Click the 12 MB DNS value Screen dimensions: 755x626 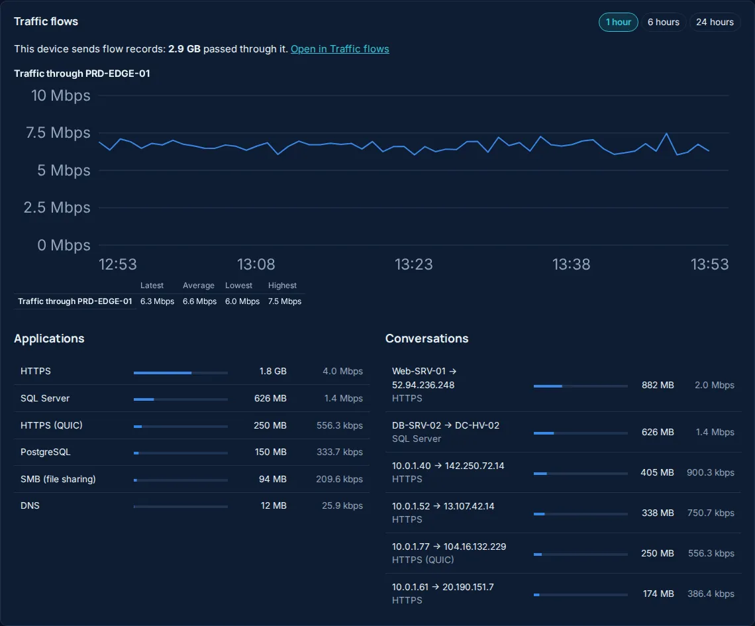(274, 505)
